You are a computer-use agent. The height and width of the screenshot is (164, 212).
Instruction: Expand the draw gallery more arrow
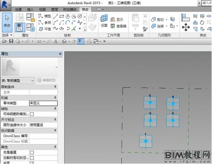pyautogui.click(x=85, y=30)
